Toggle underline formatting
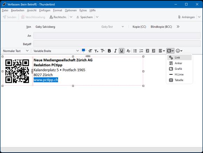Image resolution: width=203 pixels, height=153 pixels. (x=121, y=51)
